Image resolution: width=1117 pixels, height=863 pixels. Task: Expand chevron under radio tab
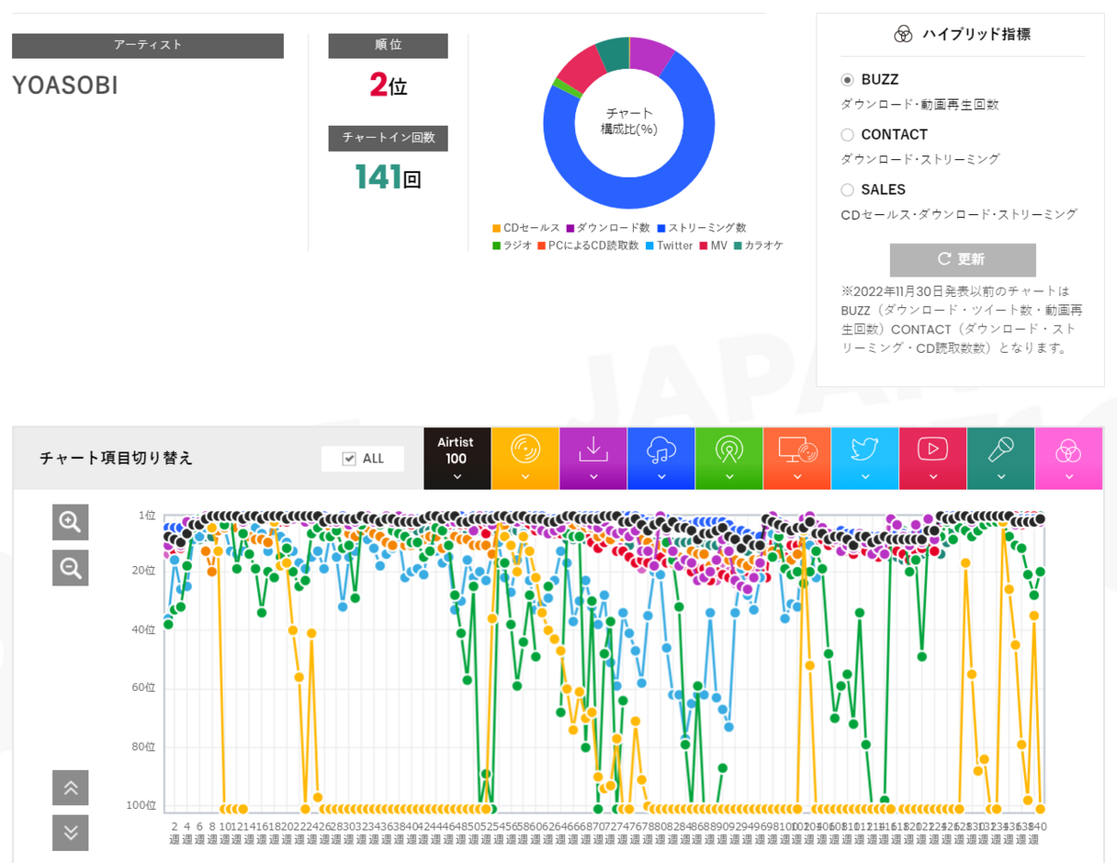729,477
